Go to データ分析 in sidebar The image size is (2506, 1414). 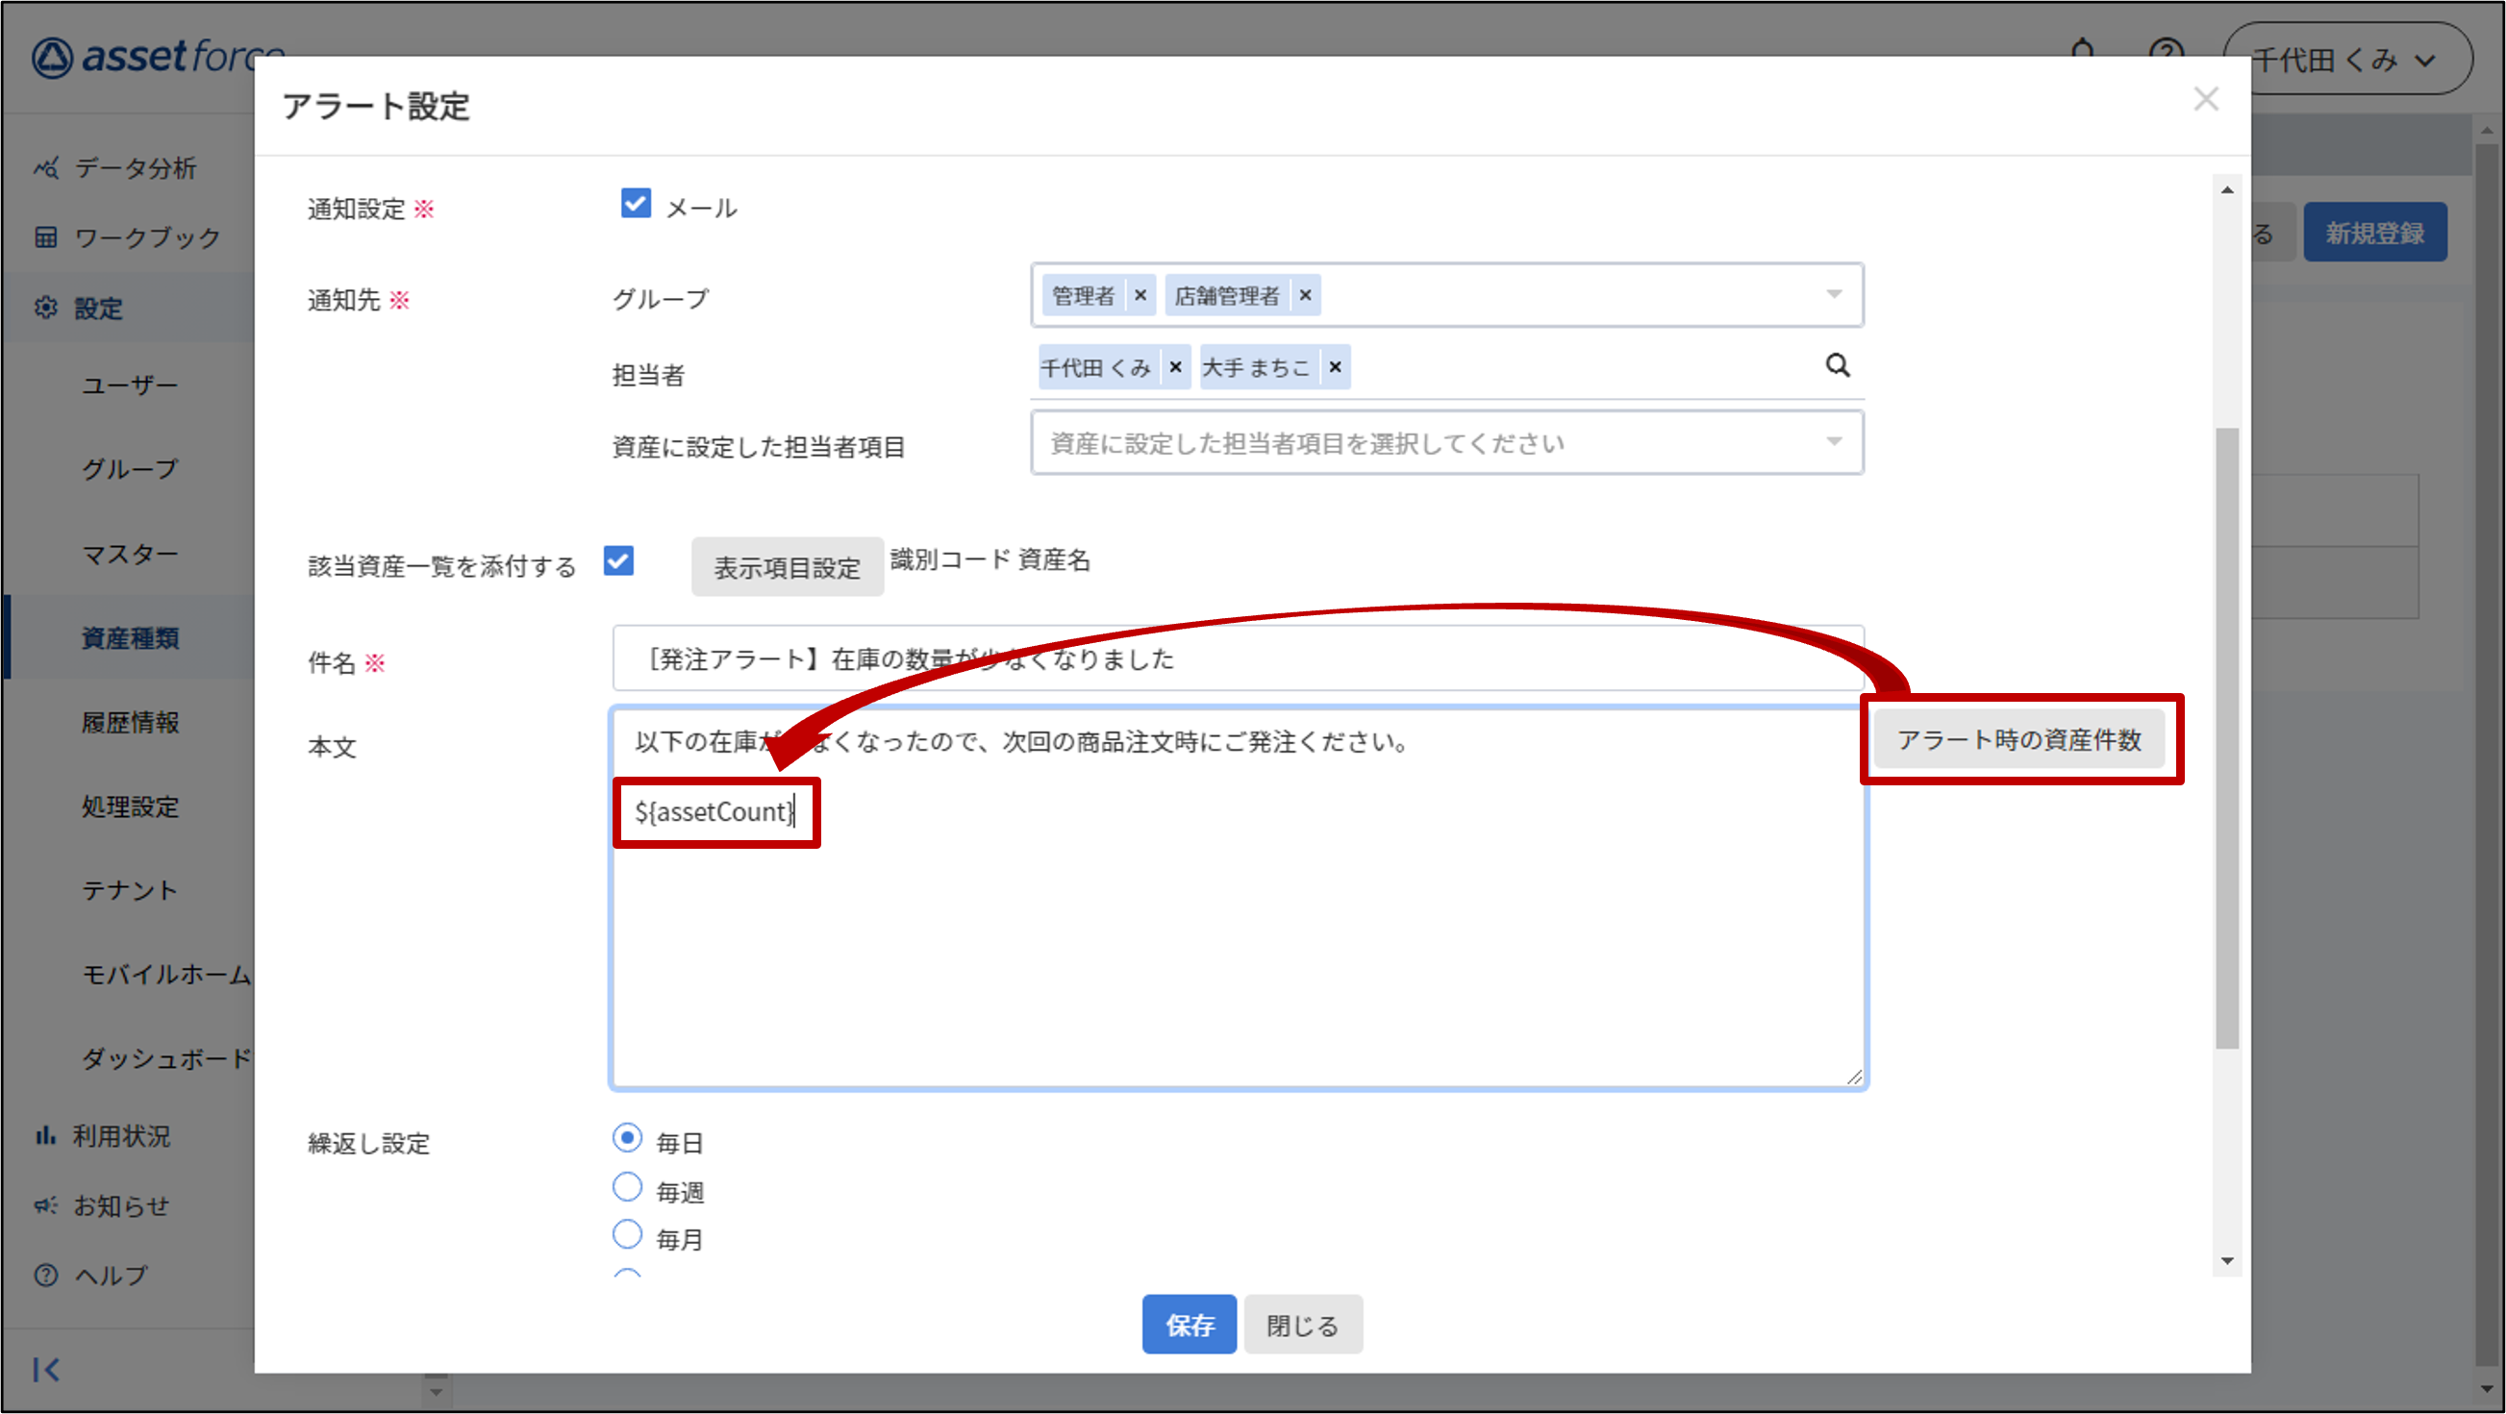(136, 168)
